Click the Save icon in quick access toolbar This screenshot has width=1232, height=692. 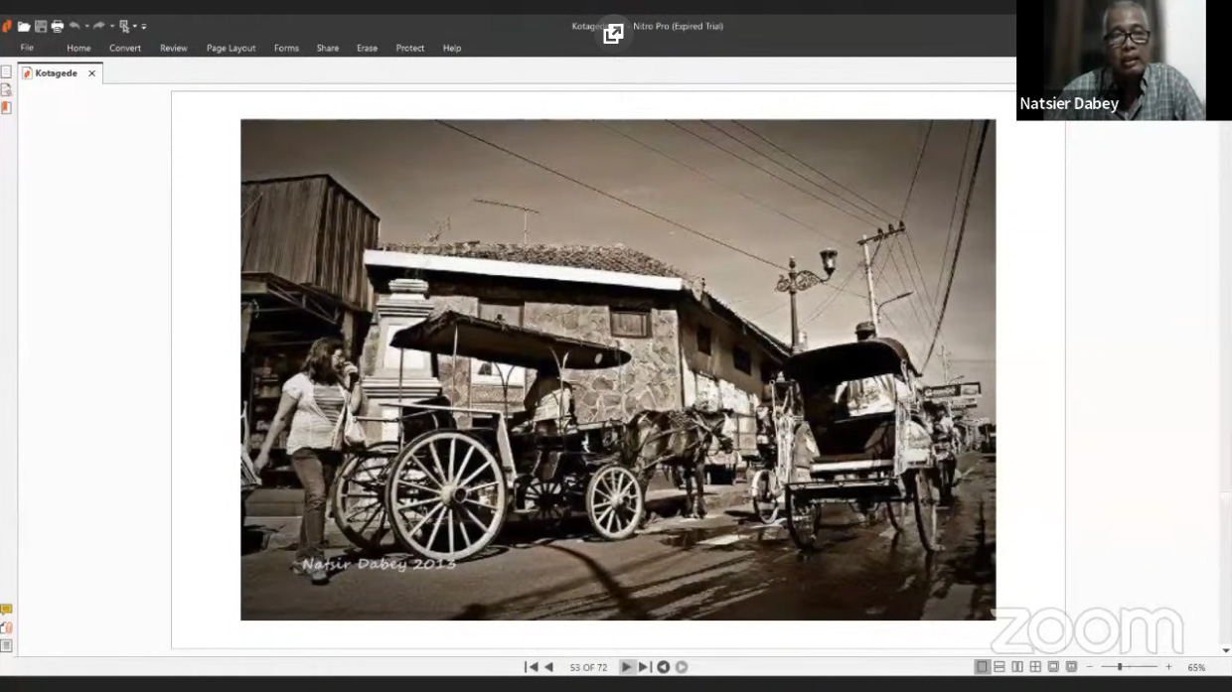point(41,27)
